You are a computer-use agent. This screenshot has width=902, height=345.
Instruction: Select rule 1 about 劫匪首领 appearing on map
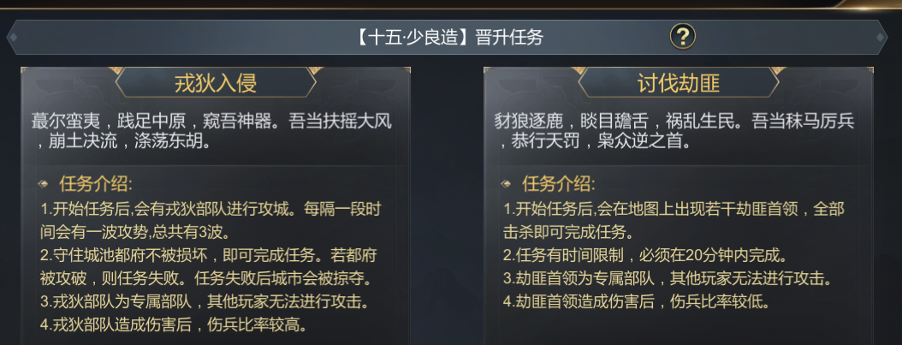[674, 221]
